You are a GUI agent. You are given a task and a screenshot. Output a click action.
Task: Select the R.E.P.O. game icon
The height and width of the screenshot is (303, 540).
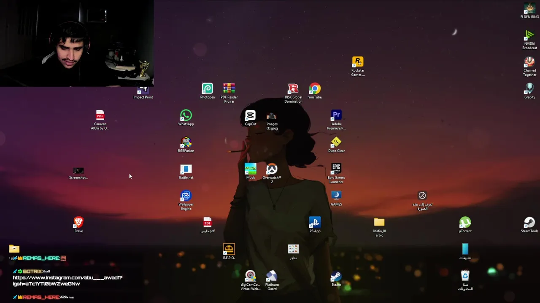tap(229, 252)
